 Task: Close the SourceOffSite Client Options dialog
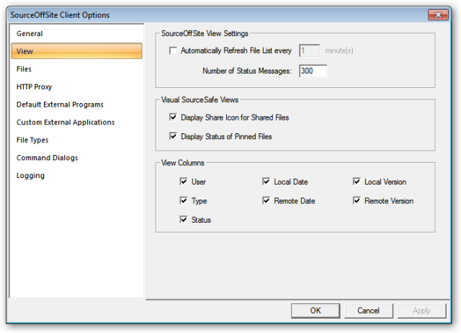438,14
